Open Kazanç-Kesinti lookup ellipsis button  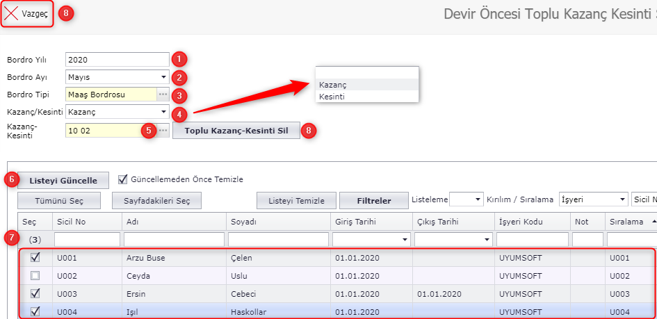[x=163, y=130]
